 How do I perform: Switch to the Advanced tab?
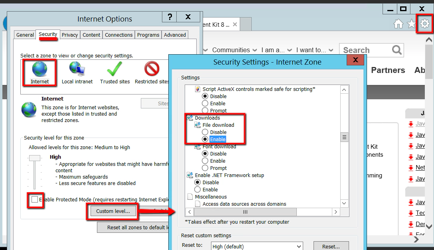point(174,35)
